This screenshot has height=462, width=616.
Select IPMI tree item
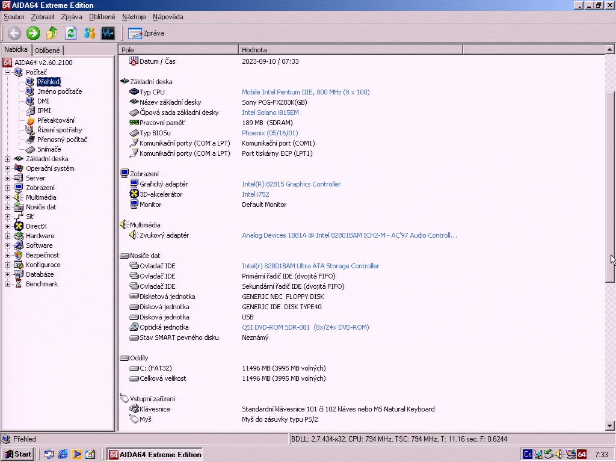[44, 111]
